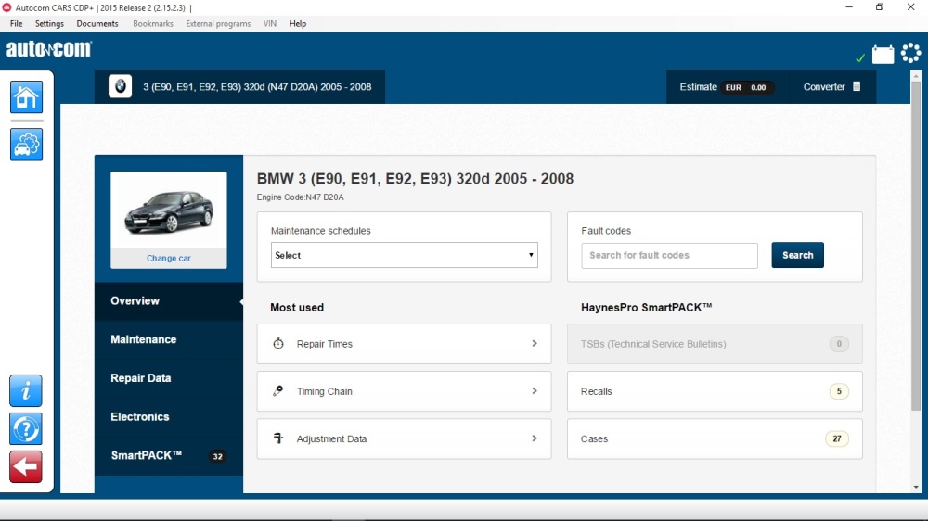
Task: Select the Electronics sidebar tab
Action: [x=140, y=417]
